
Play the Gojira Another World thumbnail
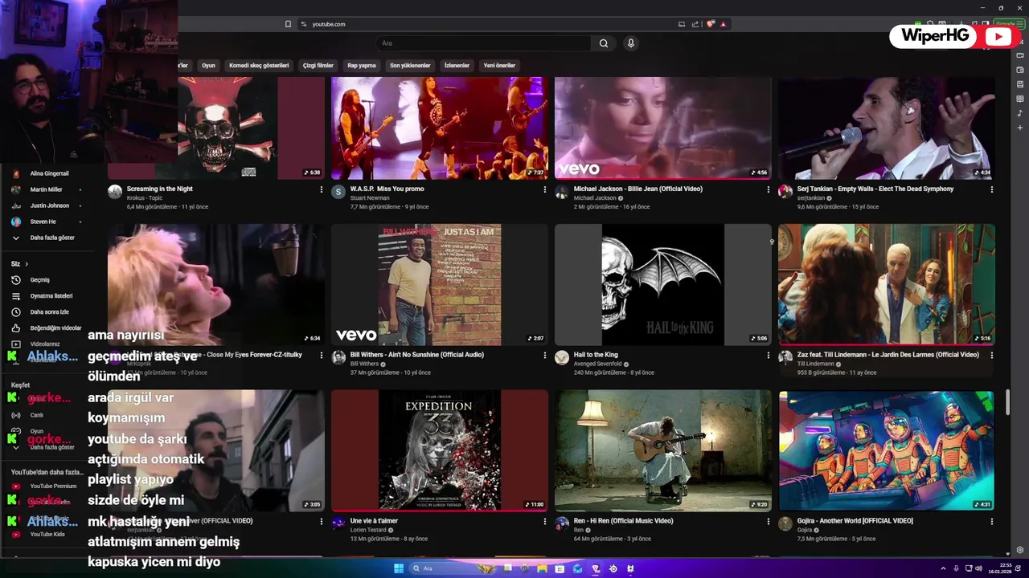click(886, 450)
